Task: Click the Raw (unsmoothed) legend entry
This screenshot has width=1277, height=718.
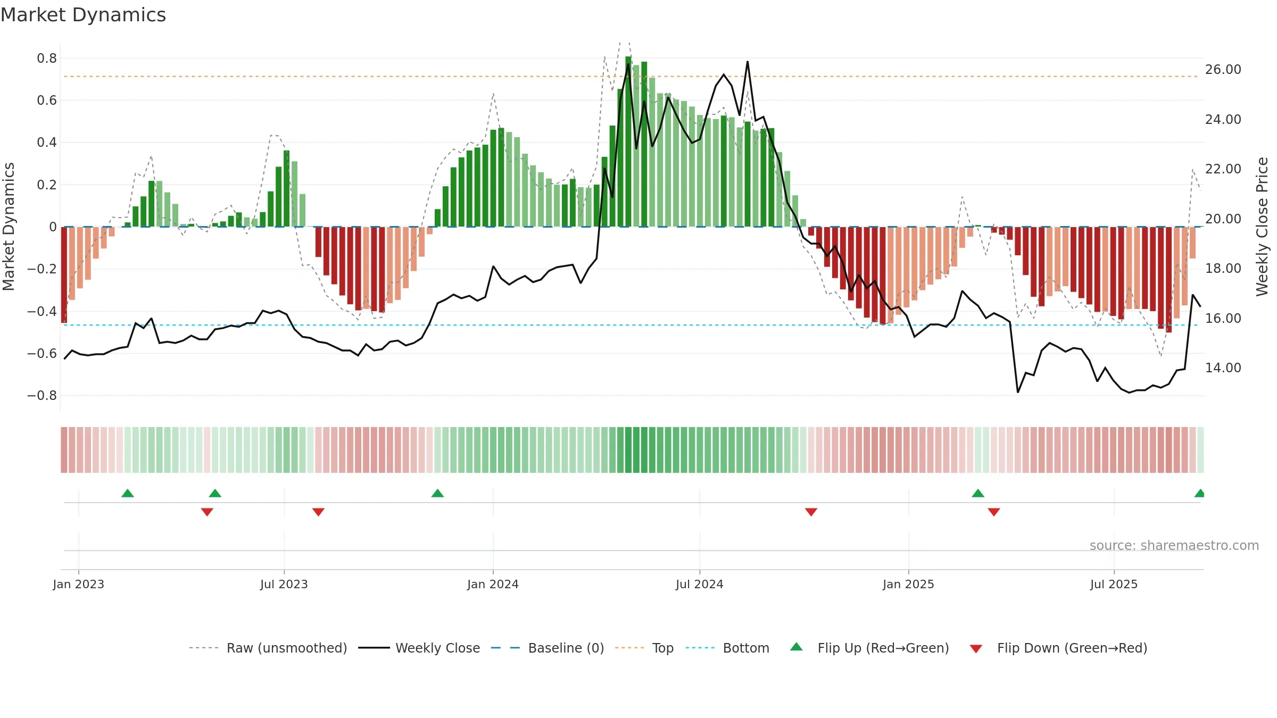Action: (268, 648)
